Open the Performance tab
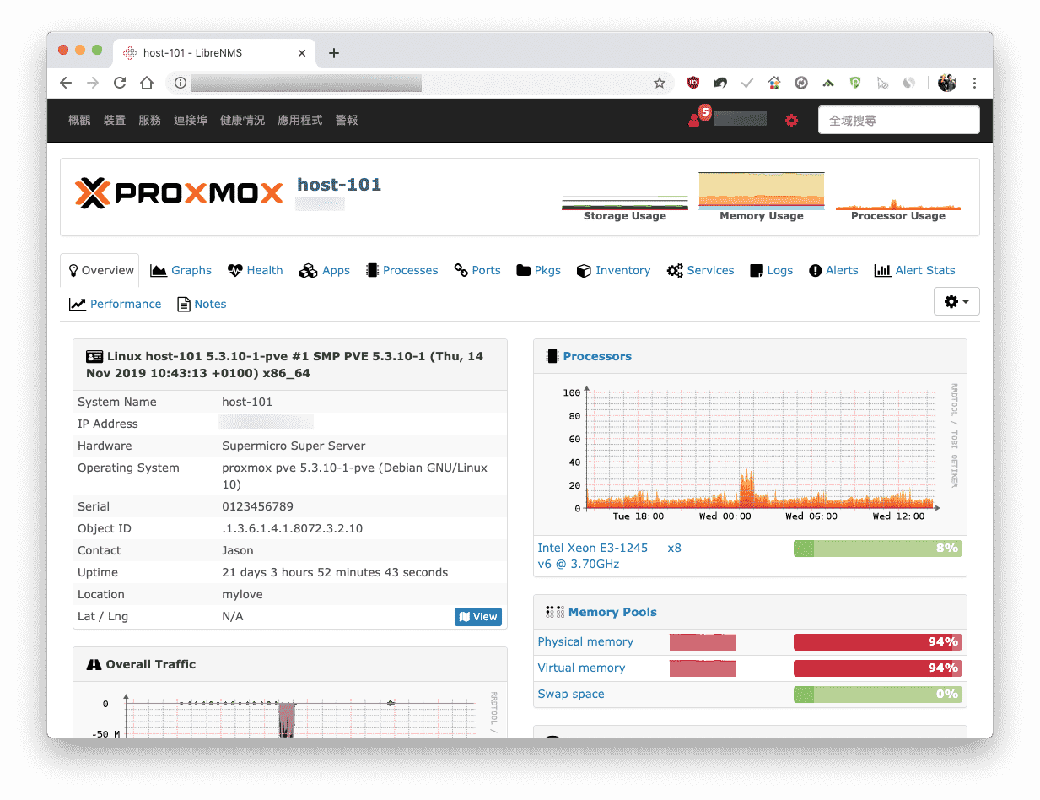Screen dimensions: 1040x800 click(116, 304)
